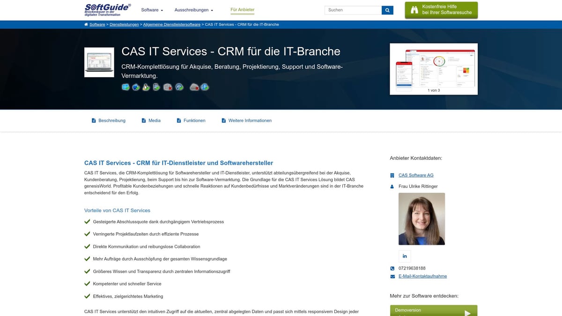Click the bullet Gesteigerte Abschlussquote dank durchgängigem Vertriebsprozess

[158, 221]
